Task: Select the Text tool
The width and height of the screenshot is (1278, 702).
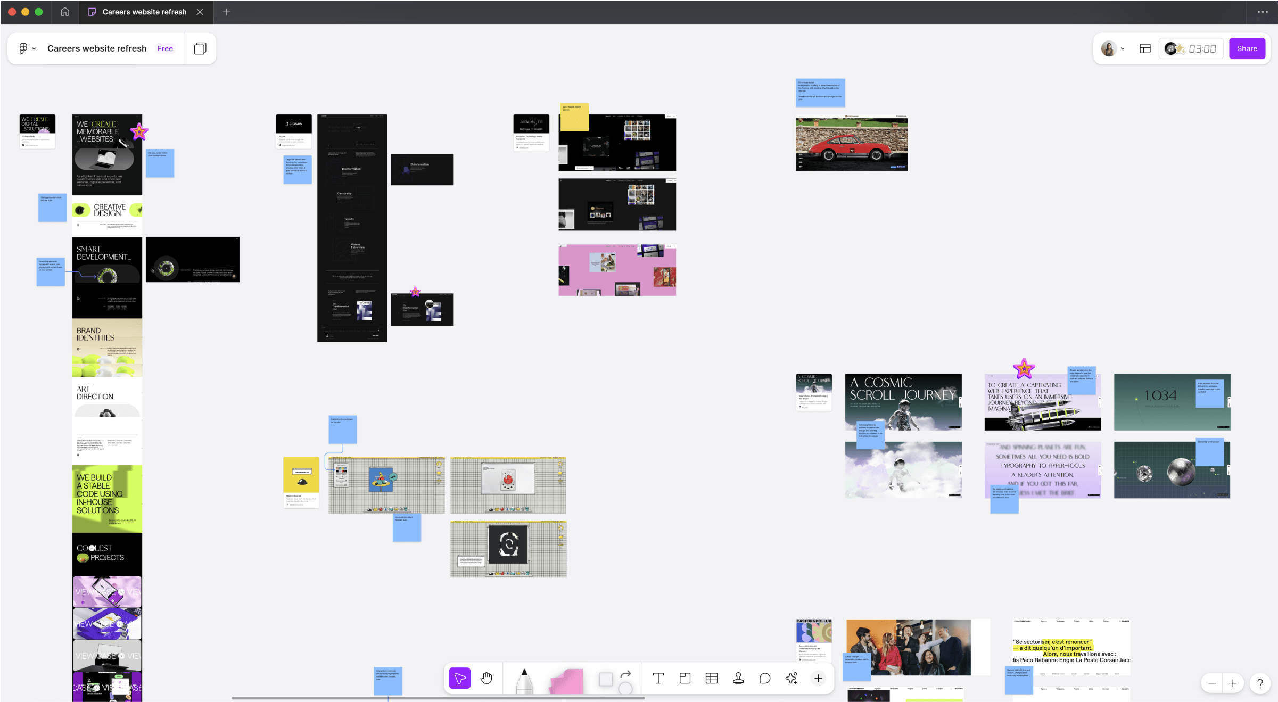Action: (x=658, y=678)
